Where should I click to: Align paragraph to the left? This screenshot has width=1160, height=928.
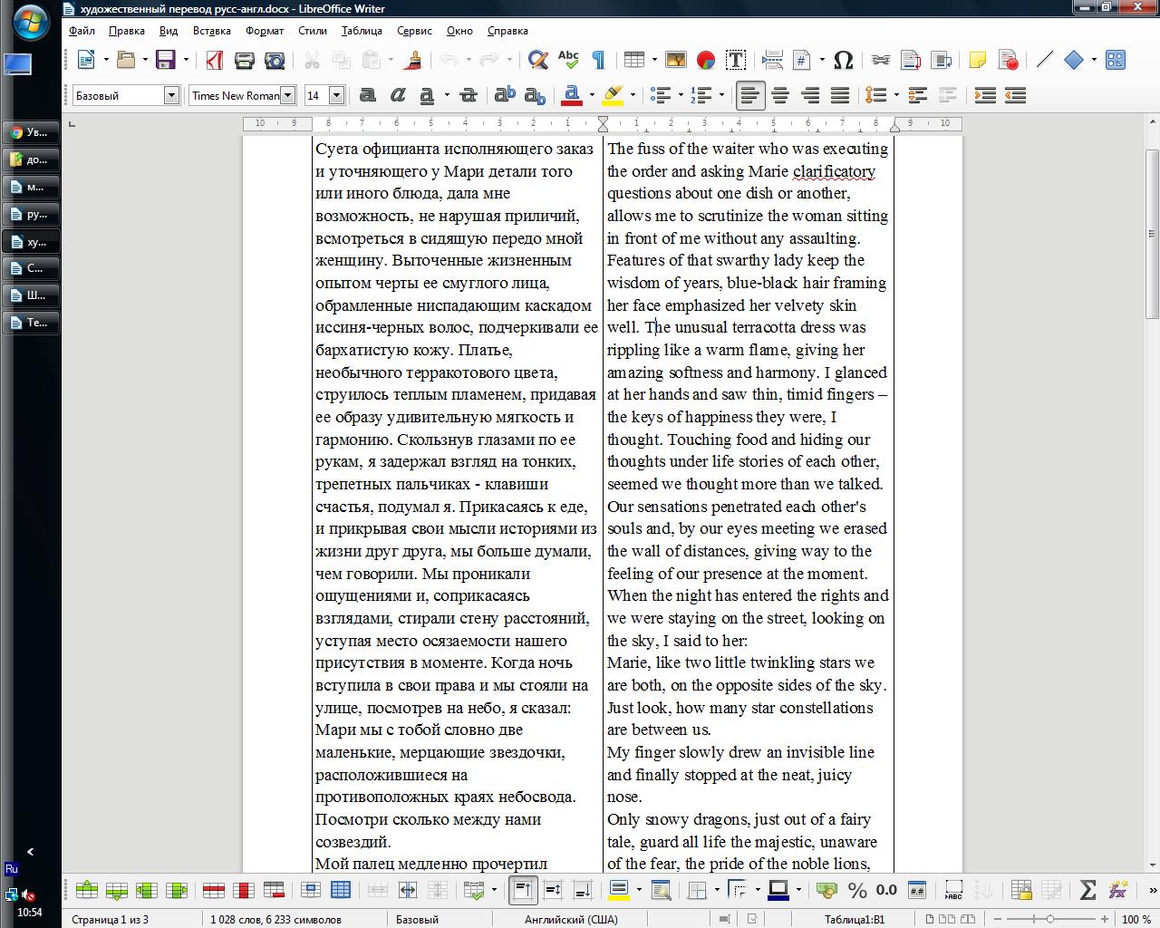pos(749,95)
